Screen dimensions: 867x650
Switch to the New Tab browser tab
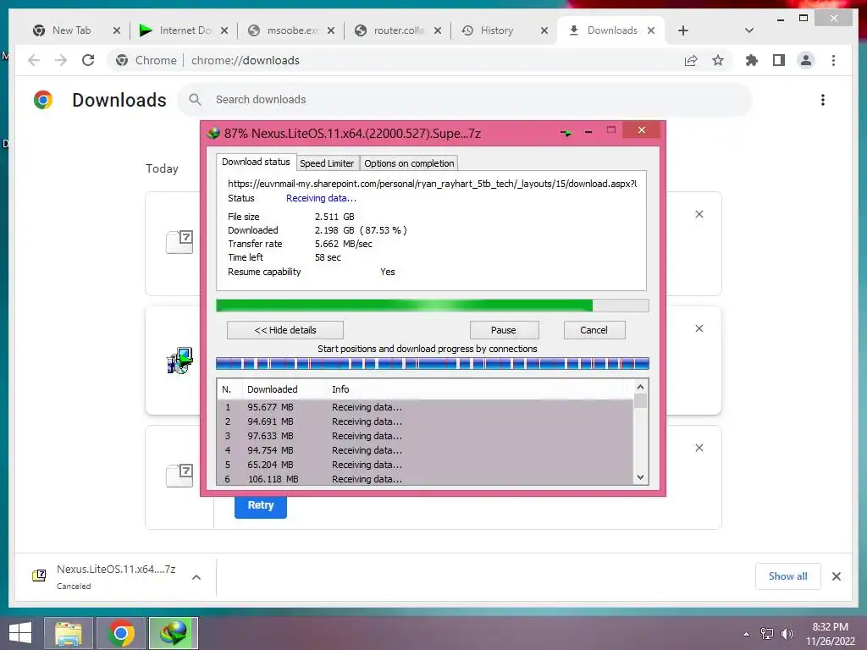(70, 30)
